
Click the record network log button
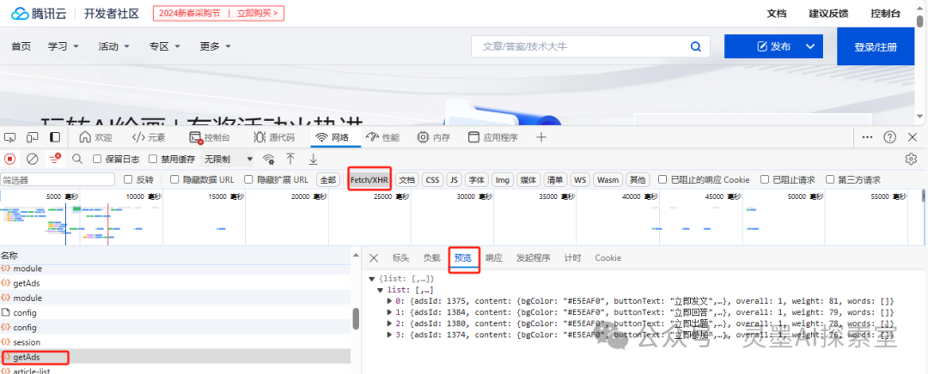10,159
